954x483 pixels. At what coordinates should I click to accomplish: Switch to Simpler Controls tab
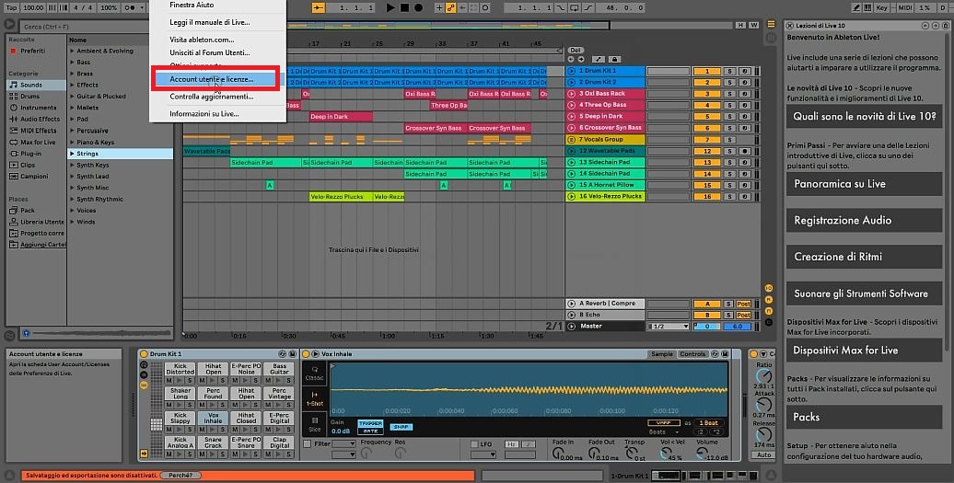click(692, 353)
